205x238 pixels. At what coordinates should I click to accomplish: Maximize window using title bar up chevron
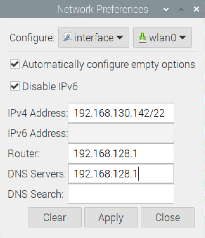(181, 9)
